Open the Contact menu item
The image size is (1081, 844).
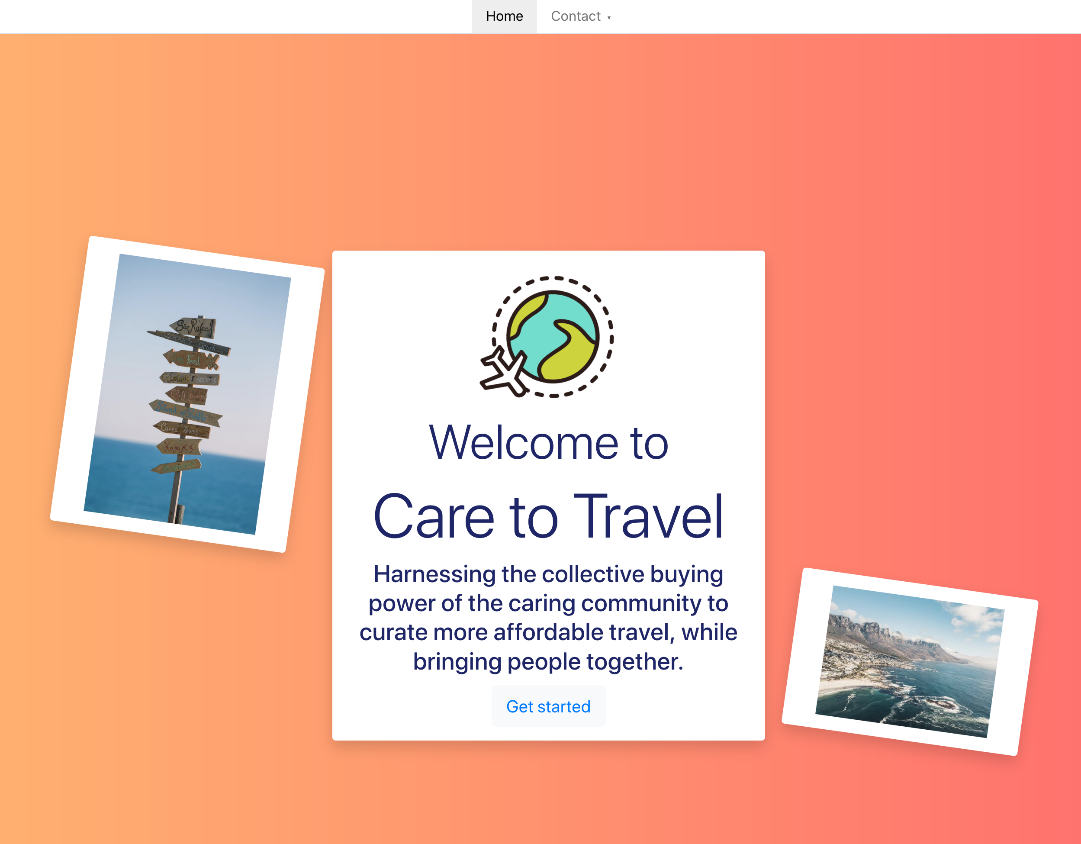click(575, 16)
